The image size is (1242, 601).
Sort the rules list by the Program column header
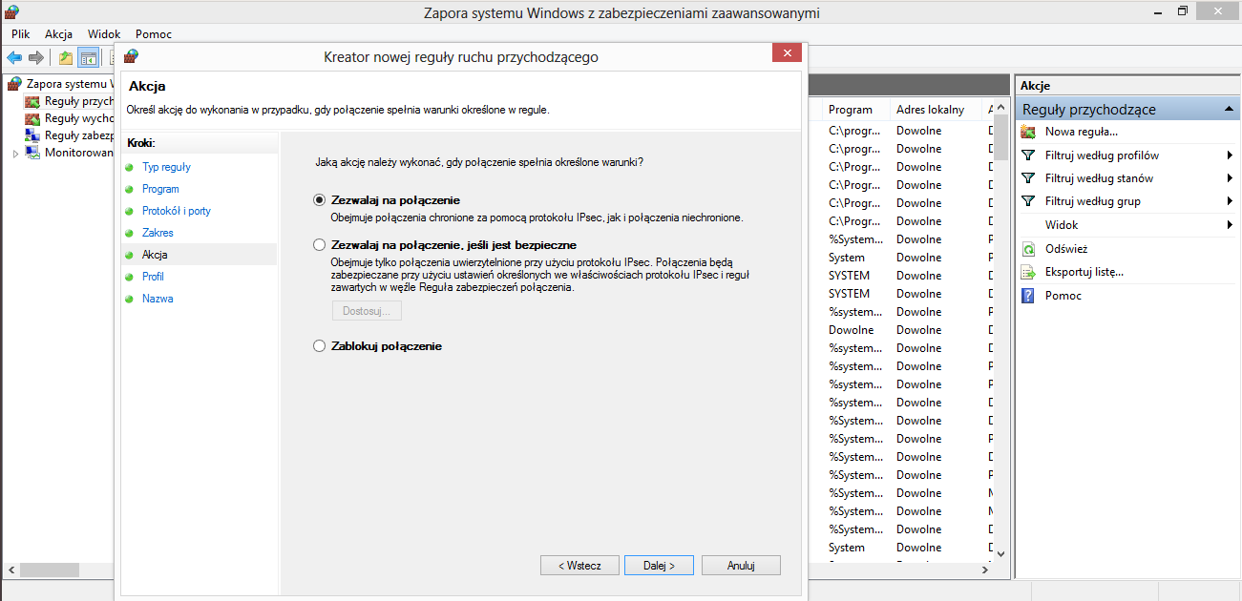tap(855, 110)
